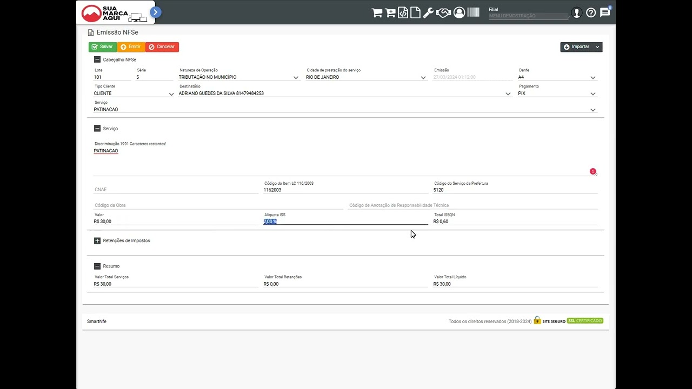
Task: Open the help question mark icon
Action: 591,12
